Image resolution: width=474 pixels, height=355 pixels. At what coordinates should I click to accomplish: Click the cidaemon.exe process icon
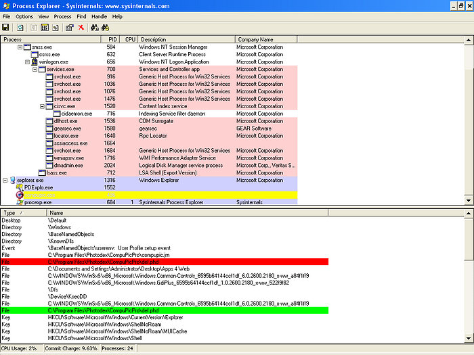coord(56,114)
